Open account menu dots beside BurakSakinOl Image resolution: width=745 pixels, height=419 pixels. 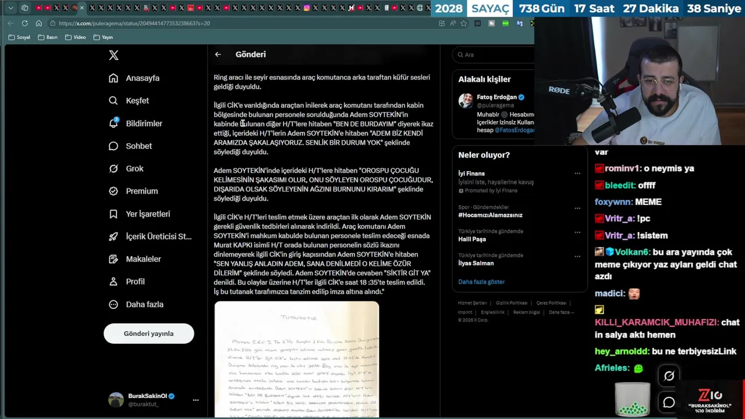tap(196, 400)
